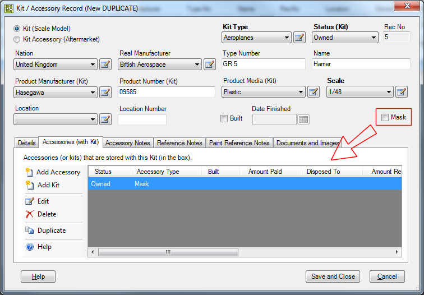The height and width of the screenshot is (295, 424).
Task: Click the Product Number (Kit) field
Action: tap(167, 92)
